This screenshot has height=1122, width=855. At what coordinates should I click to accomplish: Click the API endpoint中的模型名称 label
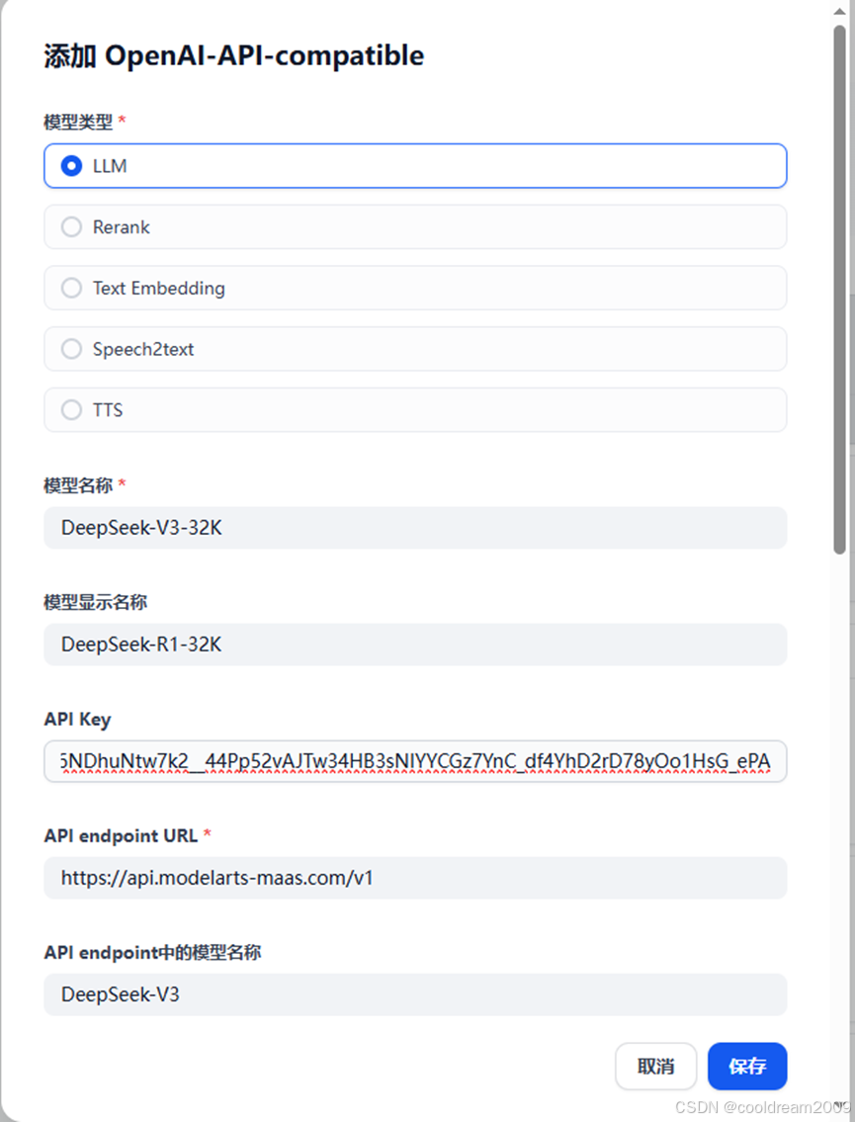point(152,952)
